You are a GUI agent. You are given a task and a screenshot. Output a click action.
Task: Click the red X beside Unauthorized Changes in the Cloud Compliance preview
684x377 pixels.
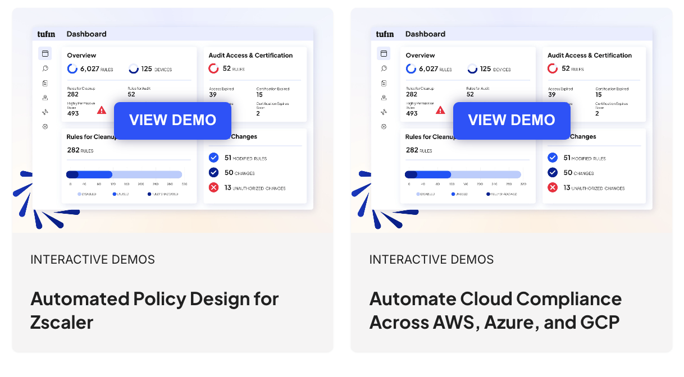tap(553, 187)
